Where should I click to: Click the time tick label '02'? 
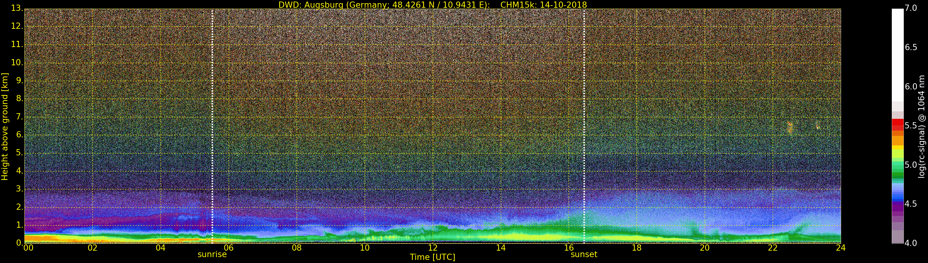point(92,248)
